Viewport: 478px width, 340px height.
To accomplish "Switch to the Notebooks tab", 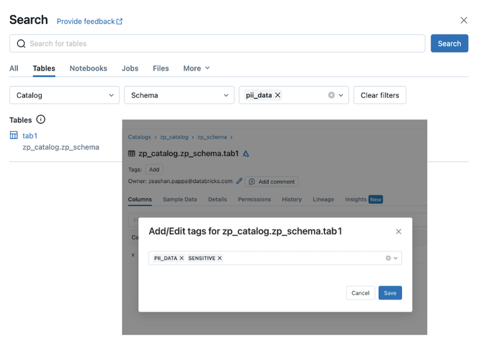I will point(88,68).
